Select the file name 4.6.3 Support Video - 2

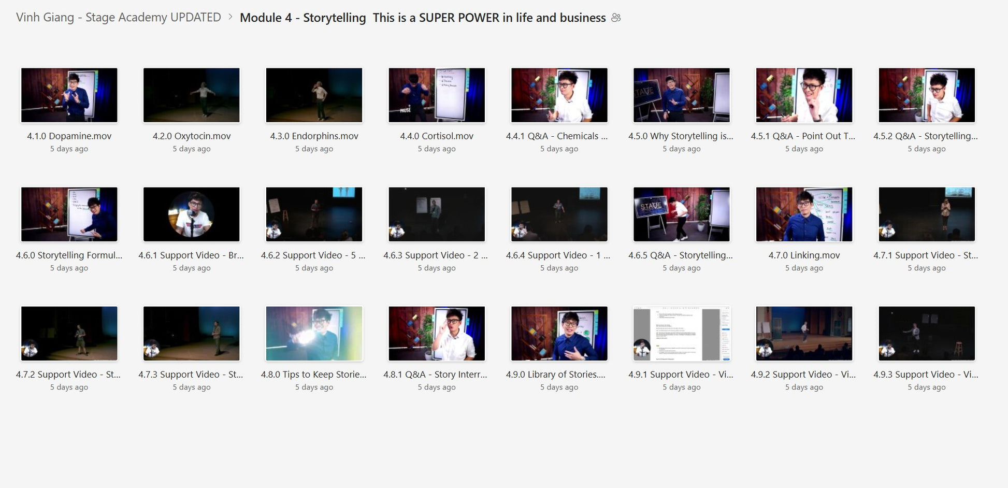[436, 255]
